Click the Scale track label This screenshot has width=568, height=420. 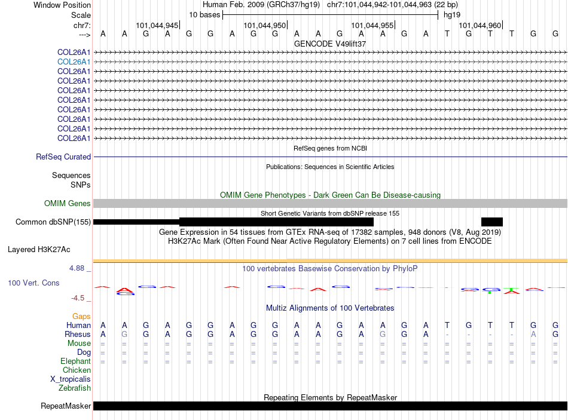point(81,15)
